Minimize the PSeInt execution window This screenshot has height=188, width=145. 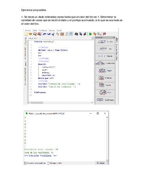pos(91,114)
